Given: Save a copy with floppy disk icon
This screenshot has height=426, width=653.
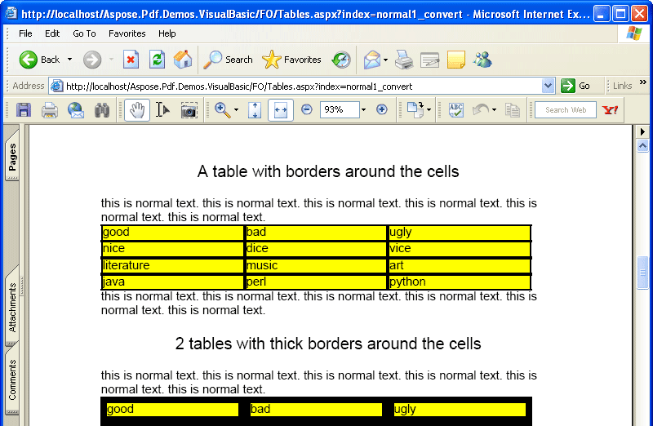Looking at the screenshot, I should tap(24, 110).
